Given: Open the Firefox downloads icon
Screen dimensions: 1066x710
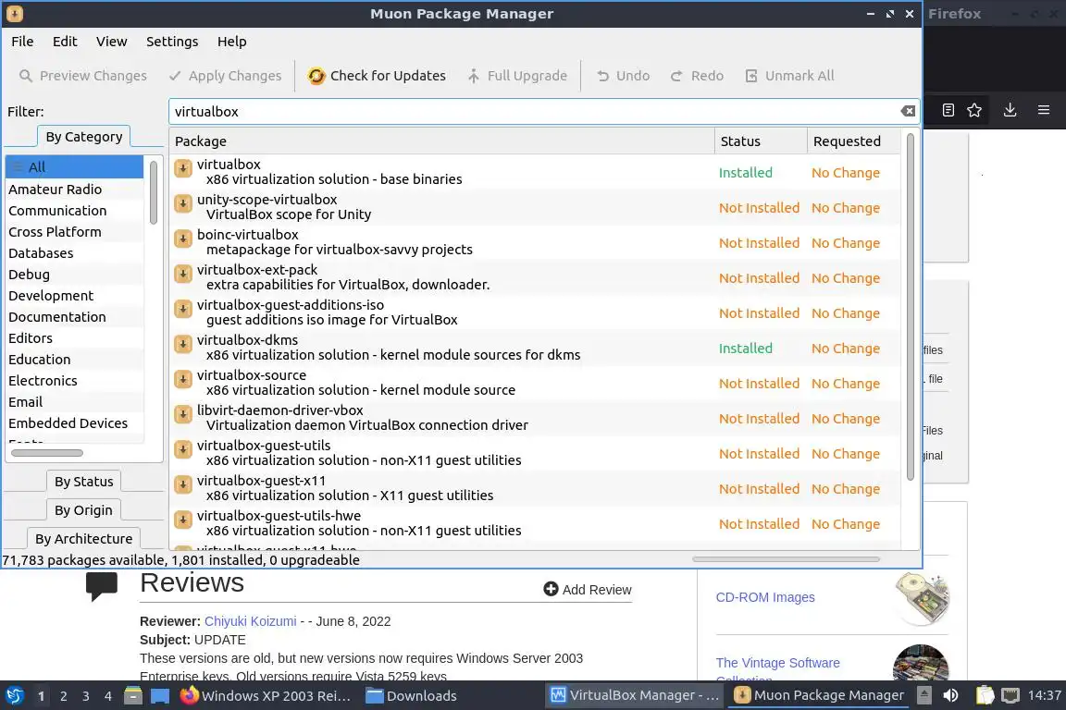Looking at the screenshot, I should click(x=1010, y=110).
